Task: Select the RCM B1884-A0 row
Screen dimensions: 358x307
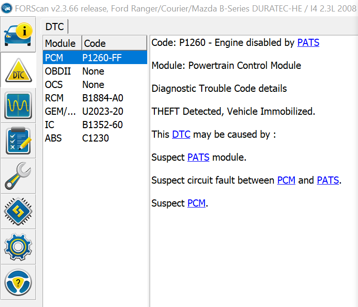Action: click(x=95, y=98)
